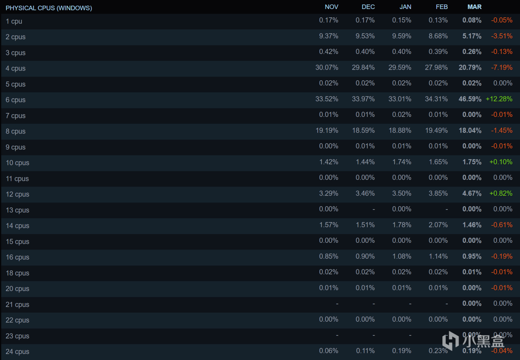Select the 4 cpus row label
Image resolution: width=520 pixels, height=360 pixels.
click(16, 68)
